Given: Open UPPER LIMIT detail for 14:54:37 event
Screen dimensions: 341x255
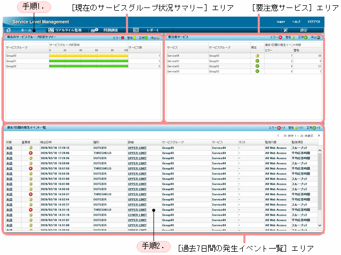Looking at the screenshot, I should (x=137, y=194).
